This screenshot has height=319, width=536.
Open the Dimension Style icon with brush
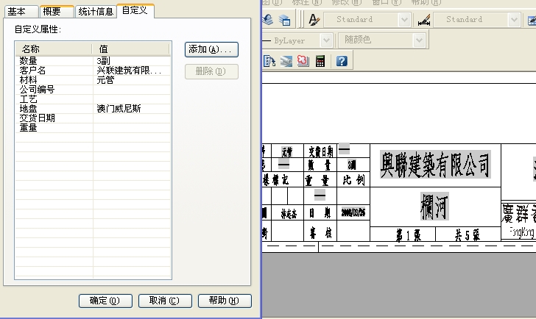click(x=424, y=20)
